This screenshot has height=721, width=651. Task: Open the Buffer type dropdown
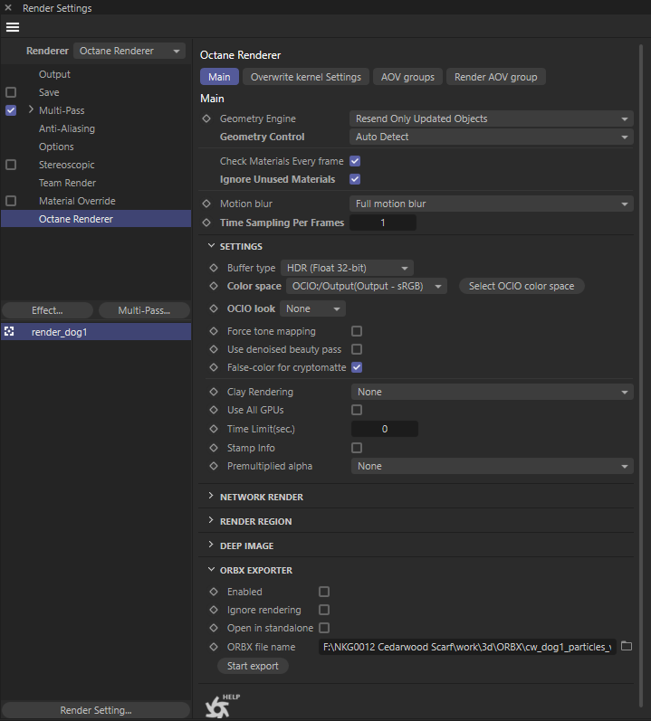coord(346,268)
